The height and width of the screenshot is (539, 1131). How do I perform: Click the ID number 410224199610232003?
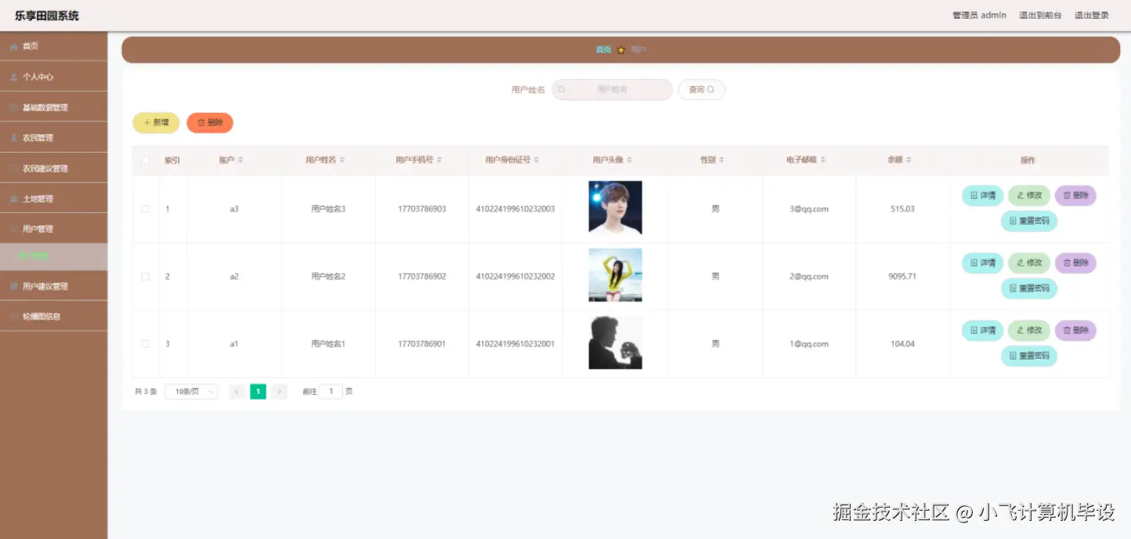515,209
